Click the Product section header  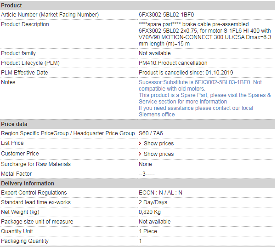click(x=137, y=6)
